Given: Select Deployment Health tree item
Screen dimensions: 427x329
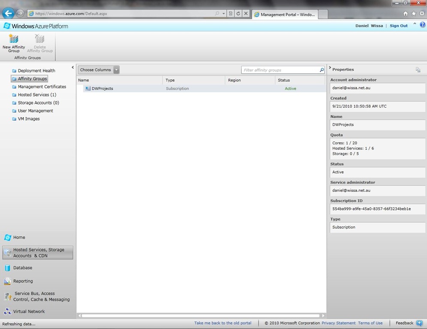Looking at the screenshot, I should 36,71.
